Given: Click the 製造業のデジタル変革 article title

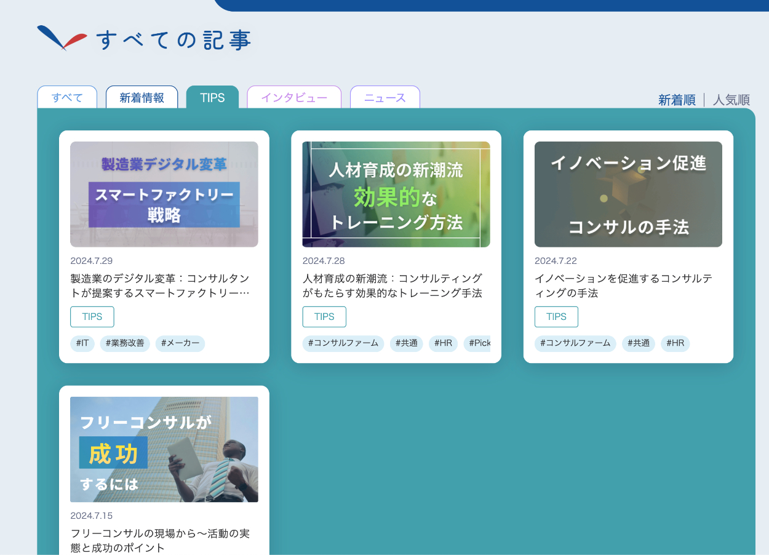Looking at the screenshot, I should (160, 285).
